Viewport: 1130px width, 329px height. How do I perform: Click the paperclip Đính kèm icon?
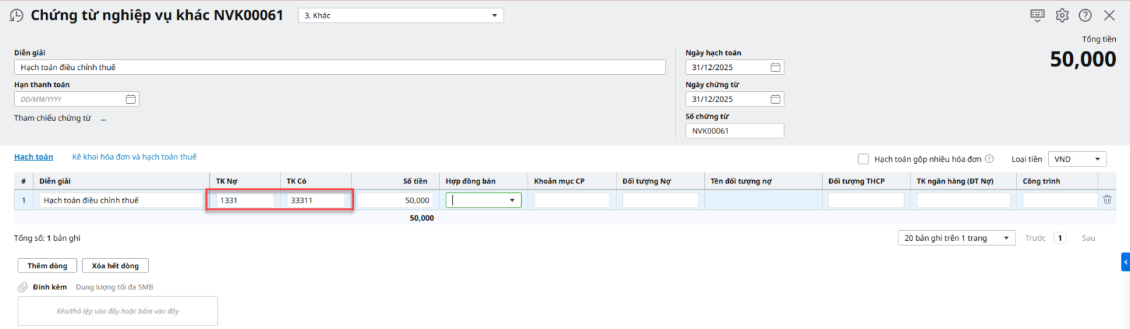click(23, 287)
